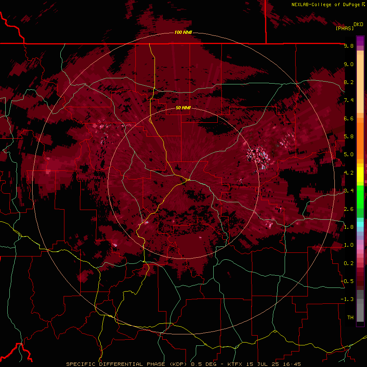Click the 4.2 value on color scale

[349, 173]
